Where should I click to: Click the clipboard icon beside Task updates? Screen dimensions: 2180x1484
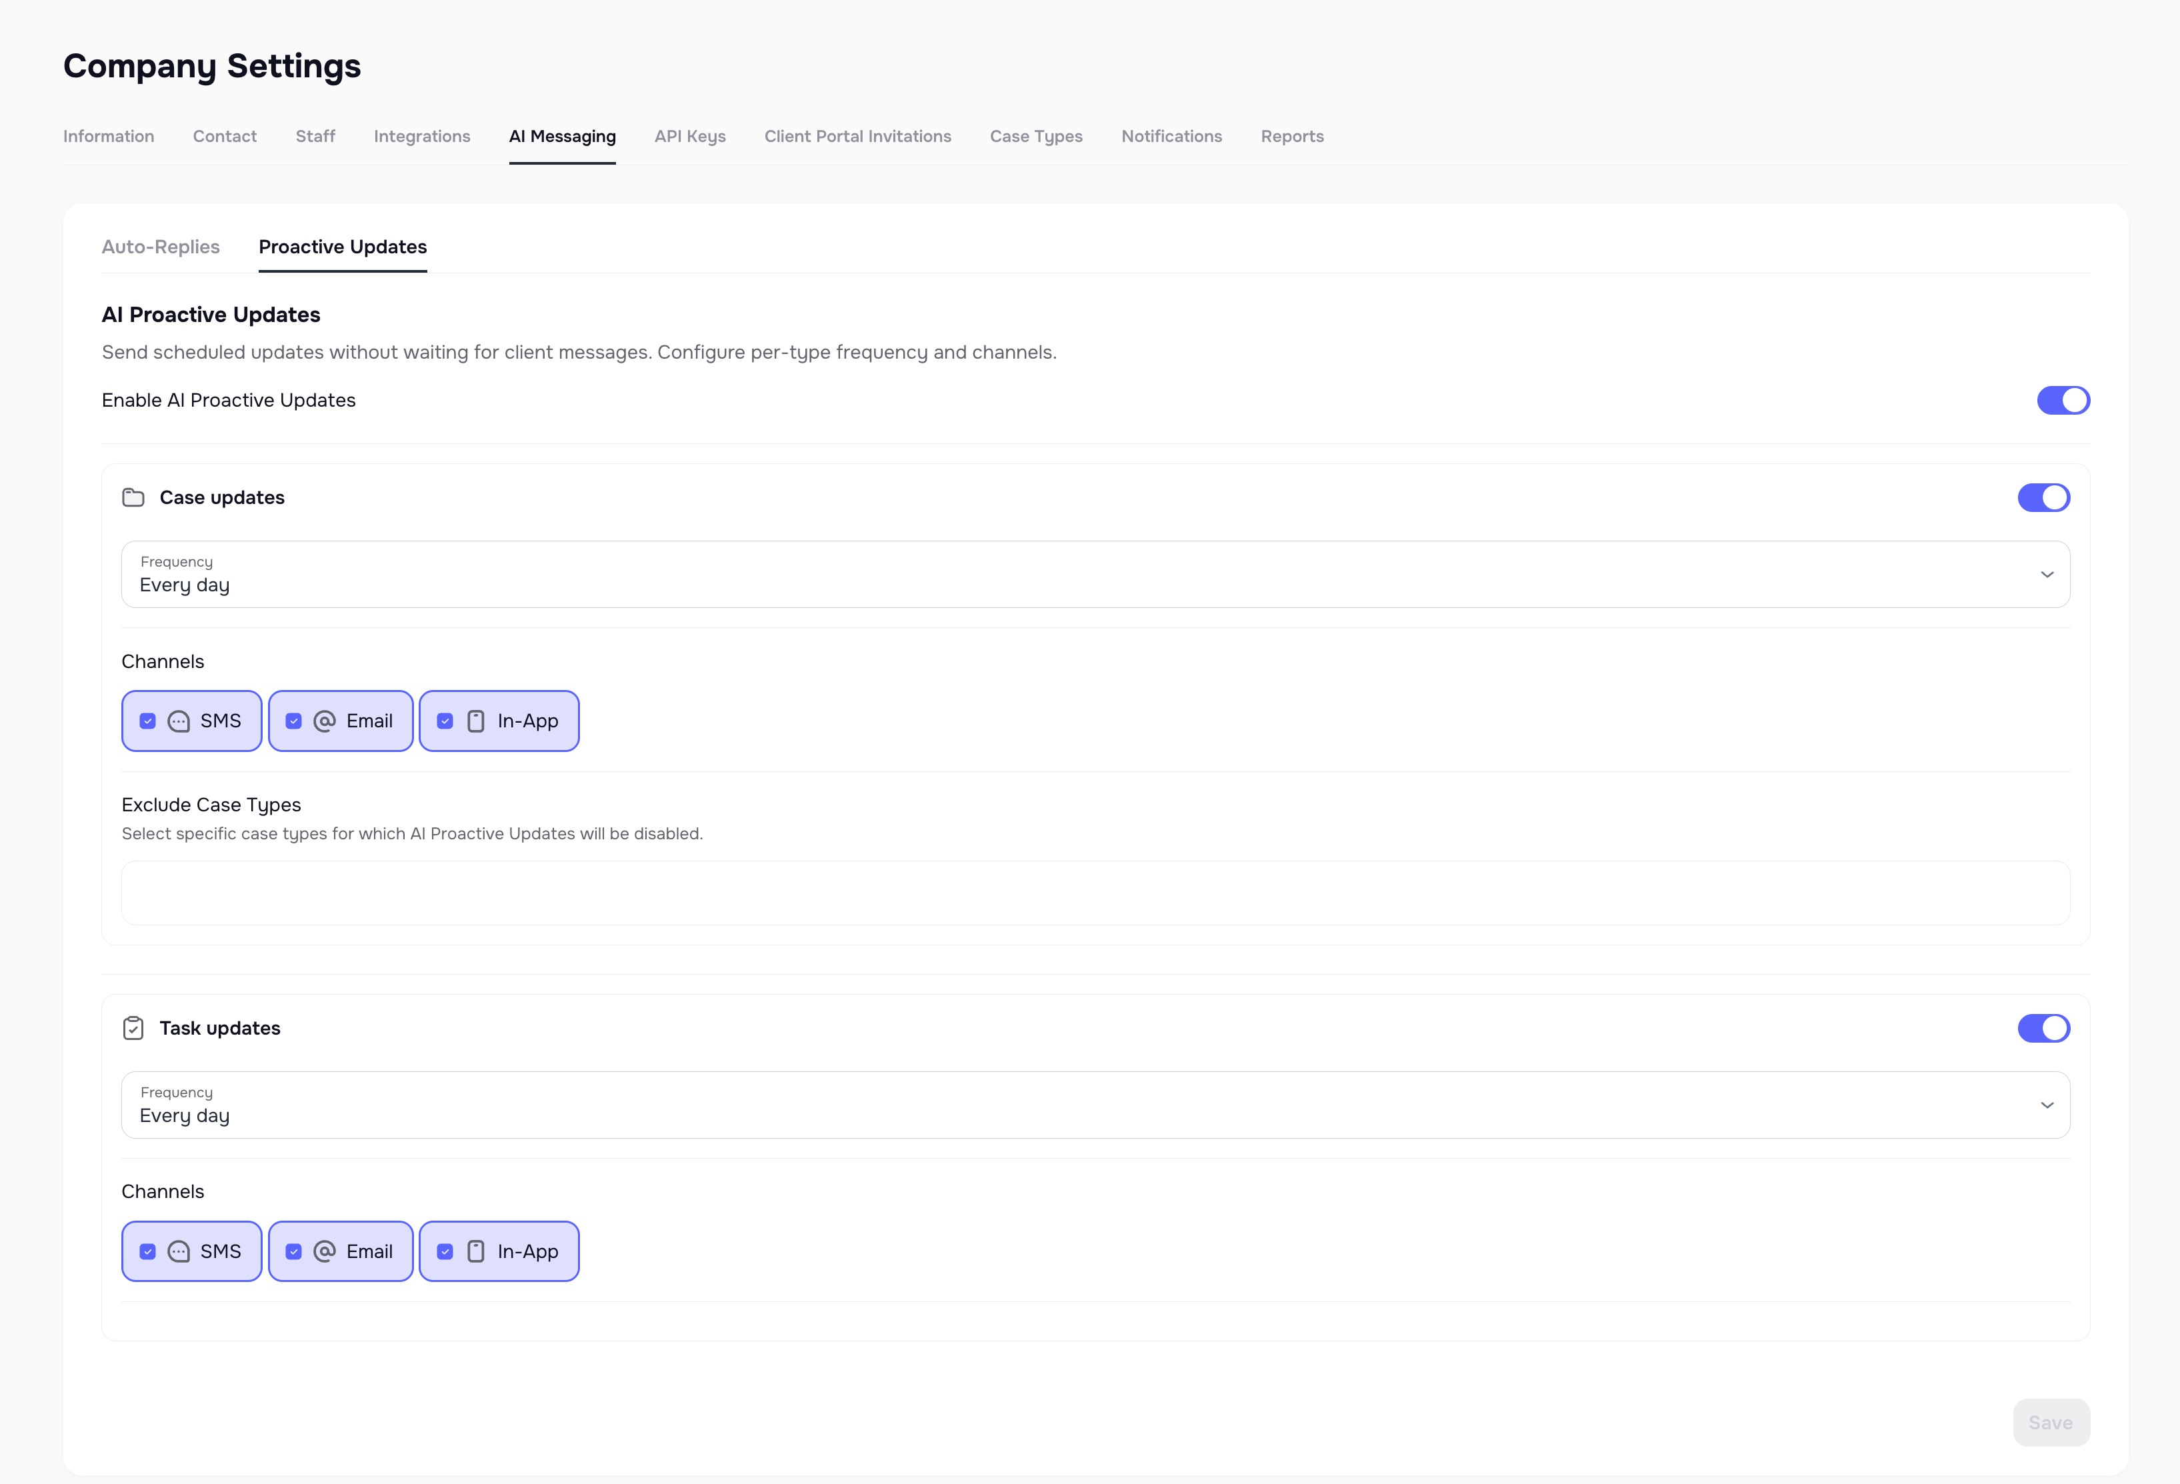[133, 1028]
